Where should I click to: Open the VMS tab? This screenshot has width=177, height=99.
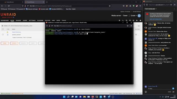[x=53, y=21]
